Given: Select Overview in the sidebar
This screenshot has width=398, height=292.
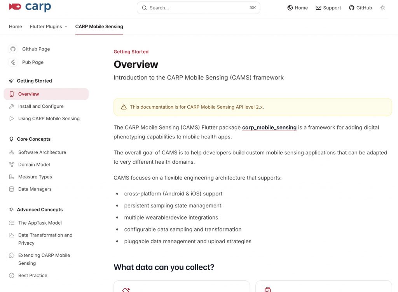Looking at the screenshot, I should (x=28, y=94).
